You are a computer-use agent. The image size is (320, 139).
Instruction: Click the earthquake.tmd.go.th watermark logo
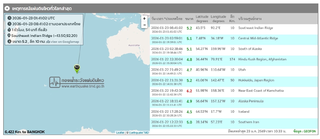(x=77, y=82)
